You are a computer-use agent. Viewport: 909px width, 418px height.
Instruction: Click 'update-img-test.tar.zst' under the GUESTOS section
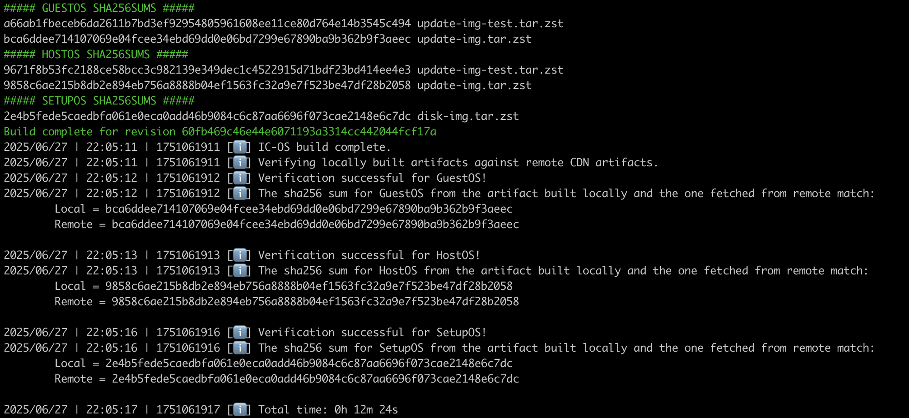coord(490,24)
